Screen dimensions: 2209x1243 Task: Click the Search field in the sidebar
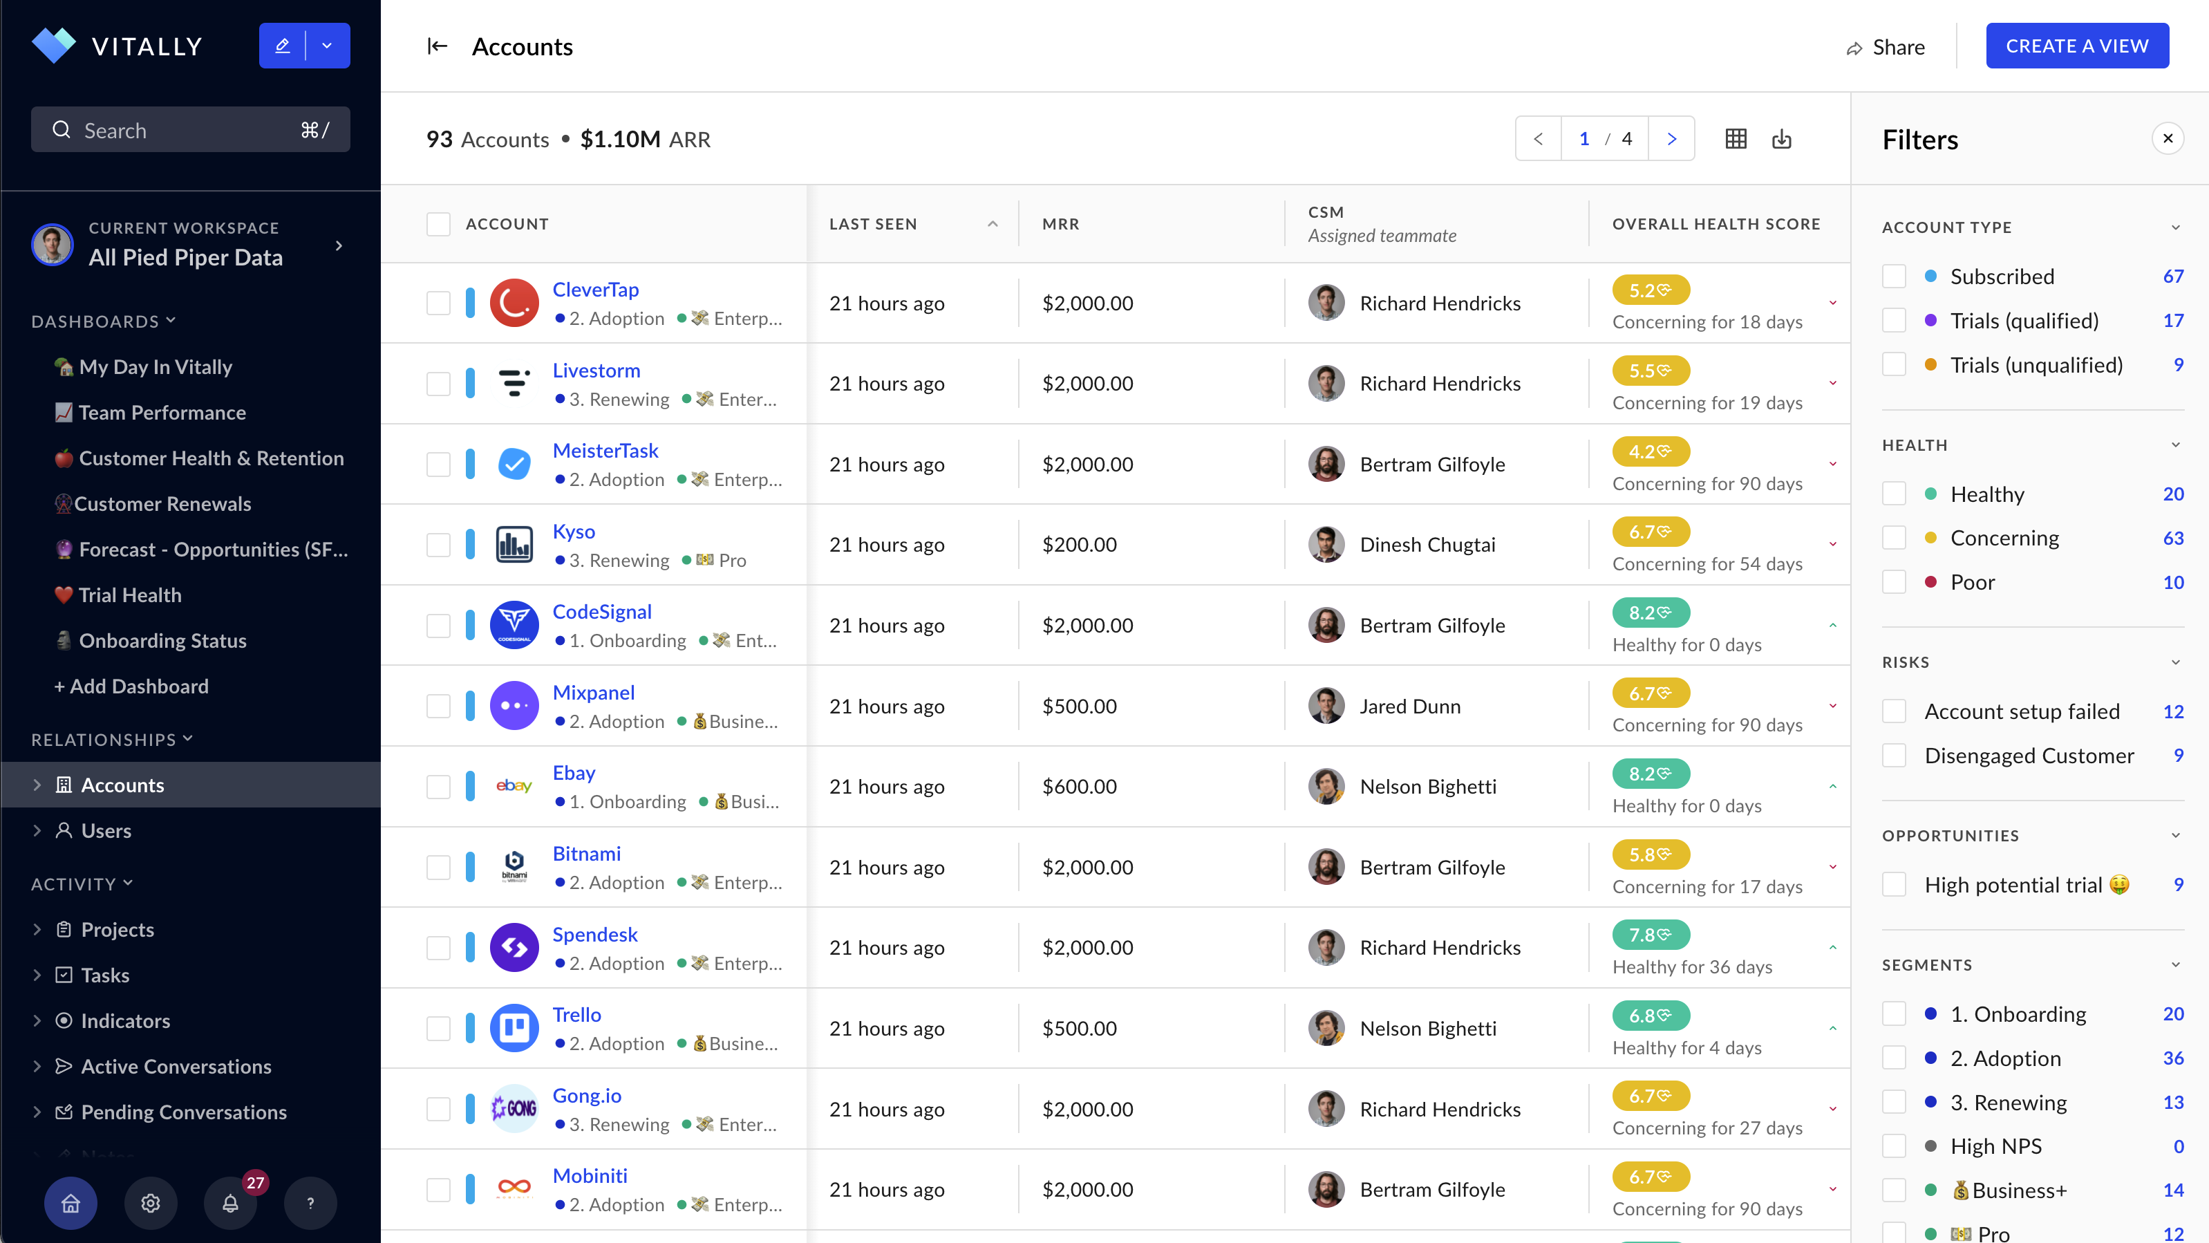190,129
